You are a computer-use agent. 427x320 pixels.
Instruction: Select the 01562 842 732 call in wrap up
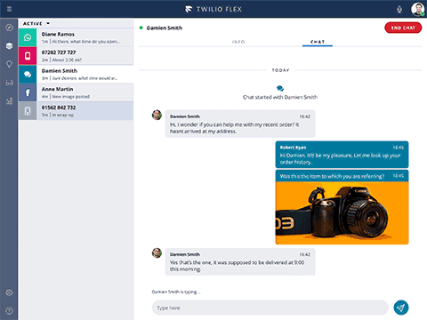click(x=76, y=111)
